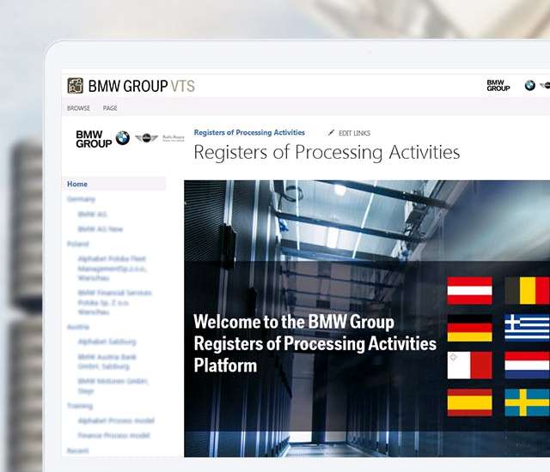The image size is (550, 472).
Task: Select the Greek flag
Action: (526, 328)
